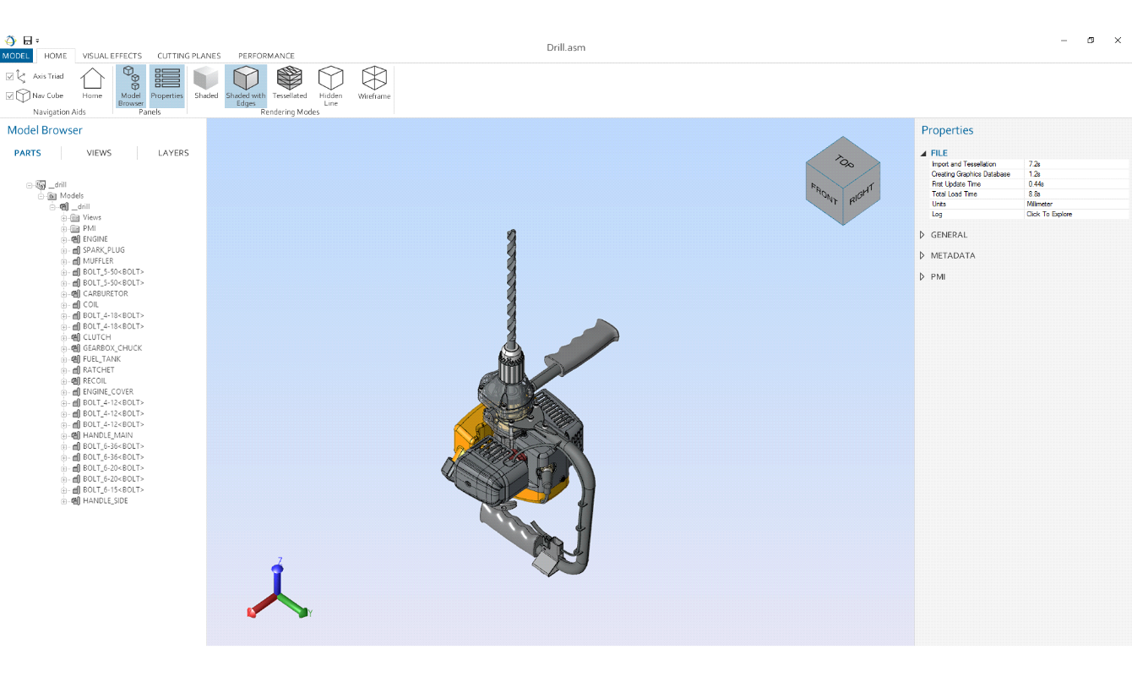Switch to the LAYERS browser tab

pos(173,153)
